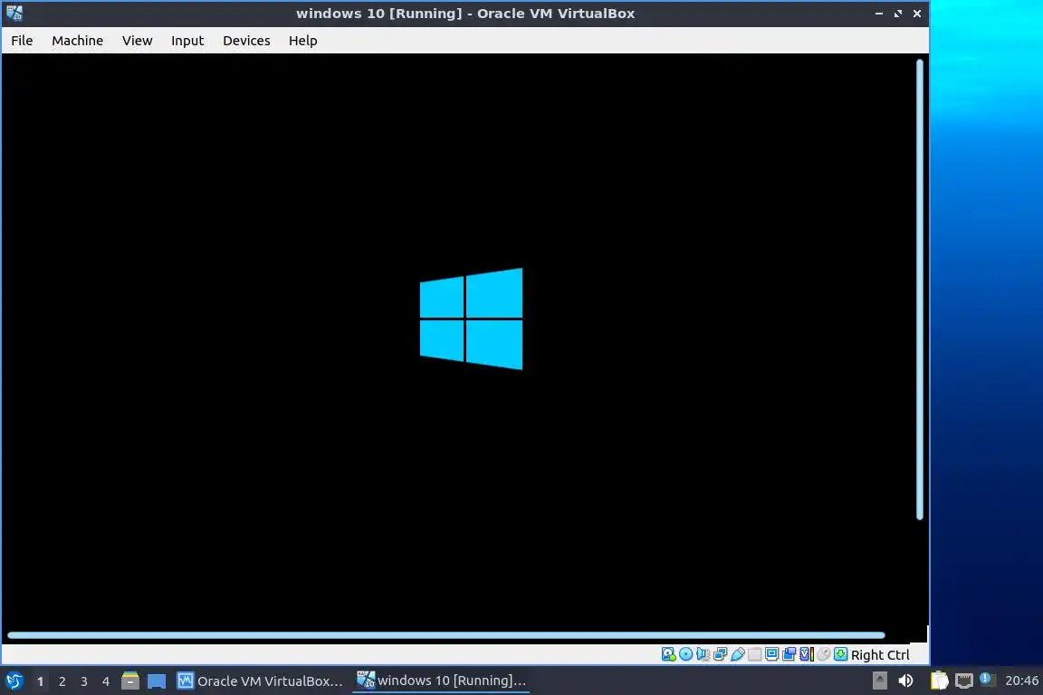Viewport: 1043px width, 695px height.
Task: Click the greyed shared folders status icon
Action: pos(754,654)
